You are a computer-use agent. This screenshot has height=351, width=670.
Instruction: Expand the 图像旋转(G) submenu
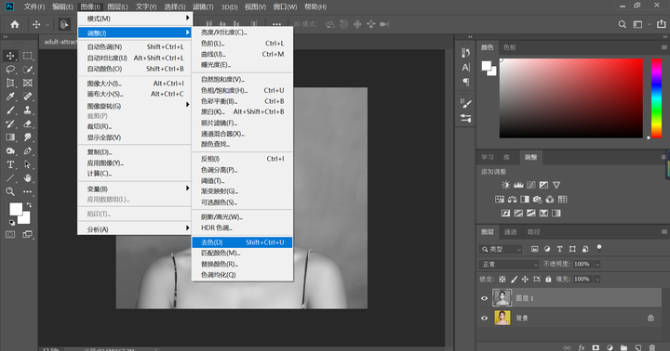pos(135,106)
